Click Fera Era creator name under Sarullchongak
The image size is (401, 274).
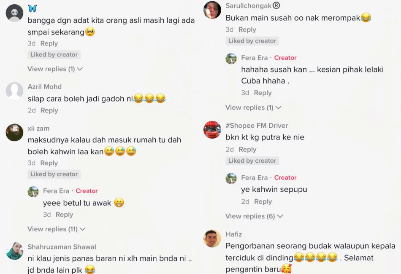(x=255, y=58)
